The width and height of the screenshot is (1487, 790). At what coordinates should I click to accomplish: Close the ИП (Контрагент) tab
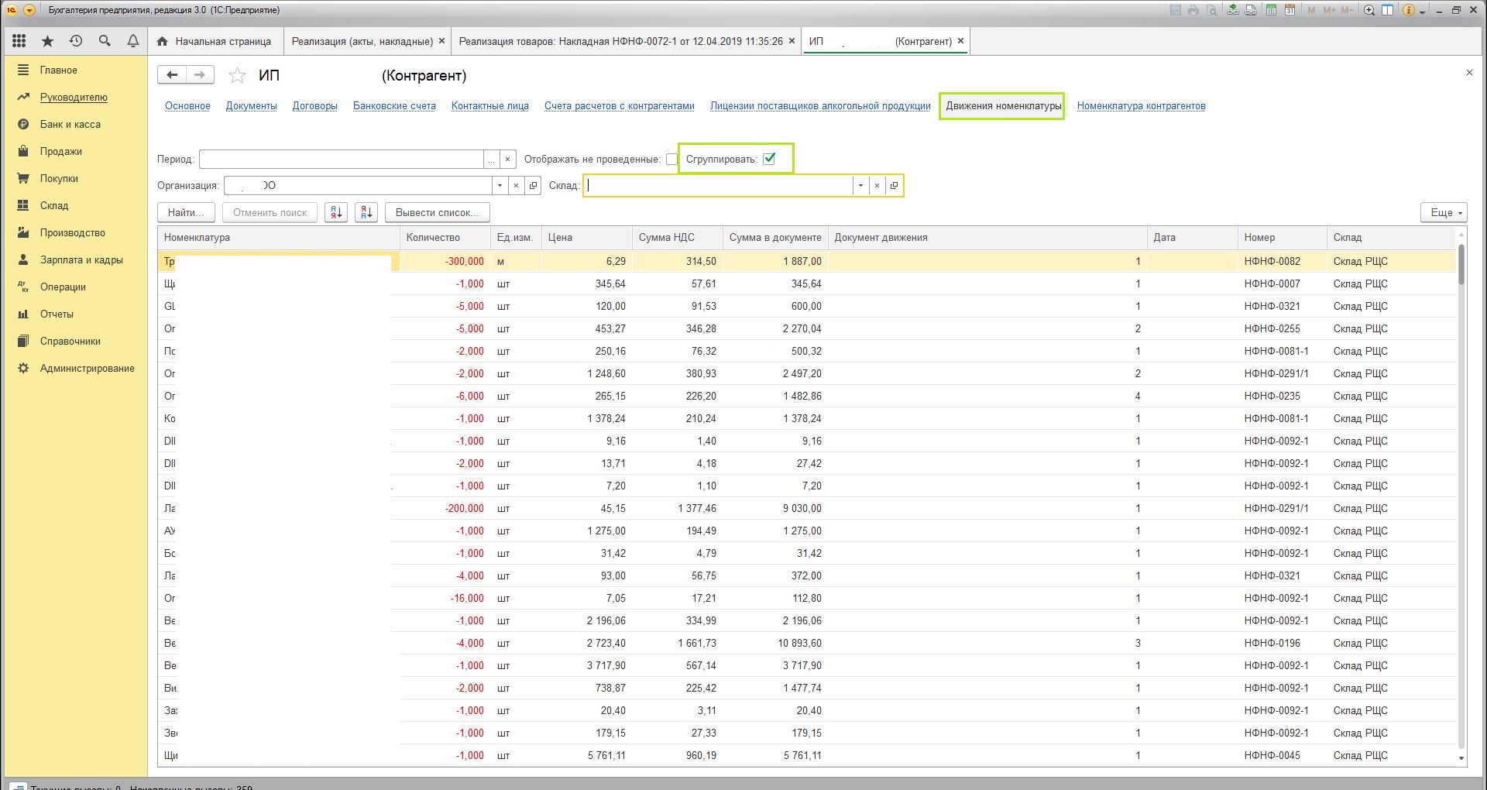pyautogui.click(x=960, y=41)
